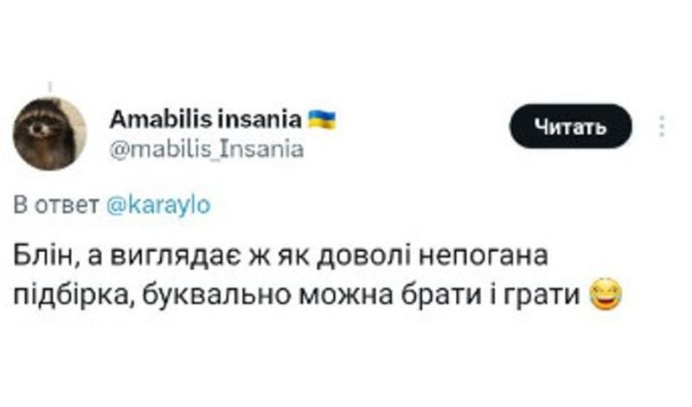Screen dimensions: 692x407
Task: Follow the user with the Читать button
Action: click(x=571, y=126)
